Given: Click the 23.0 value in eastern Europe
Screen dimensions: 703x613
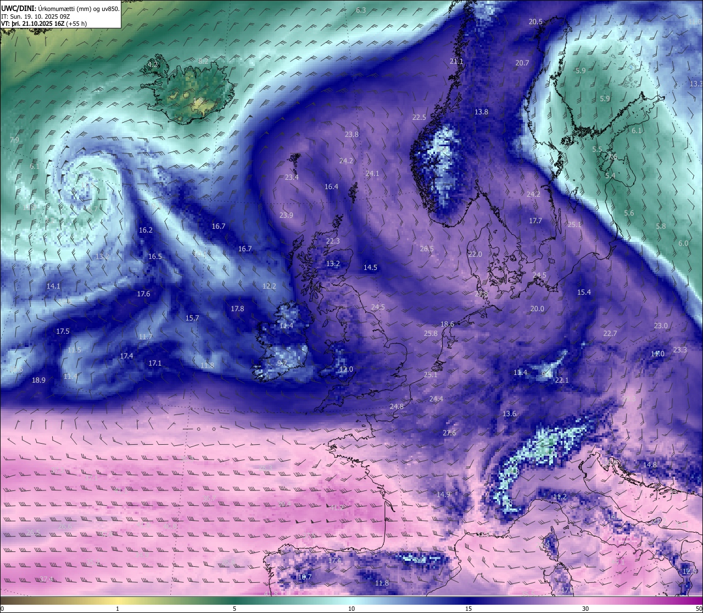Looking at the screenshot, I should (661, 325).
